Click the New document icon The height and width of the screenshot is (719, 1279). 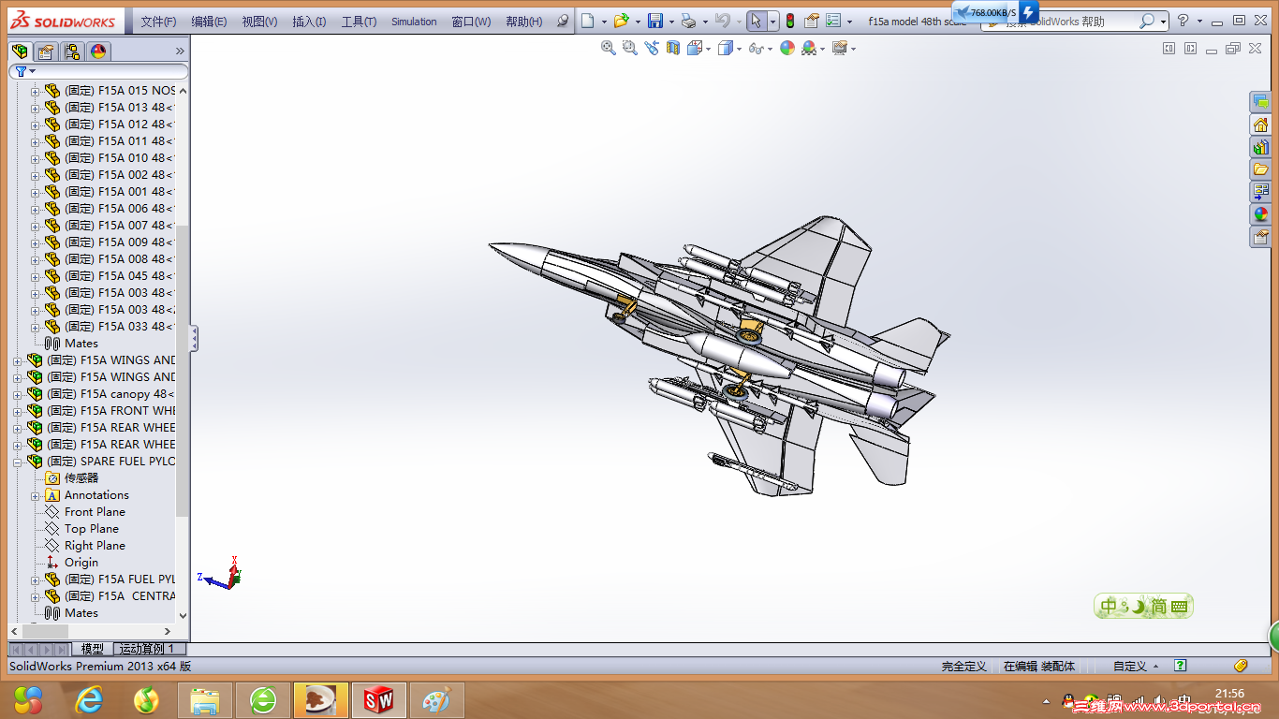click(x=586, y=21)
